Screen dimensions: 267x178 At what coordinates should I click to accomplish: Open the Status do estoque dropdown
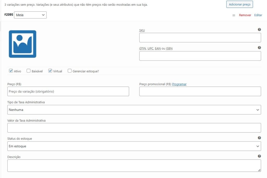coord(134,146)
